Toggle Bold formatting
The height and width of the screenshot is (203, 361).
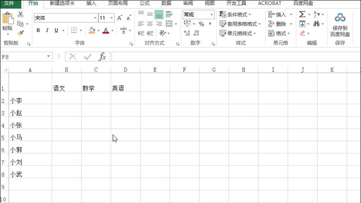(x=38, y=30)
